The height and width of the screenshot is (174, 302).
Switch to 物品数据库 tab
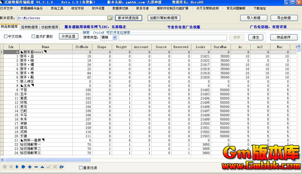coord(9,27)
